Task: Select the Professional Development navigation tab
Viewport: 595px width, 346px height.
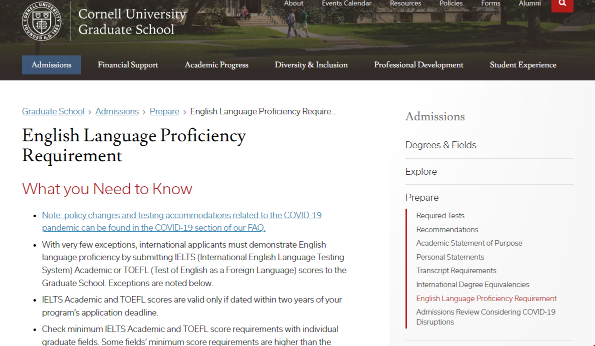Action: (x=418, y=65)
